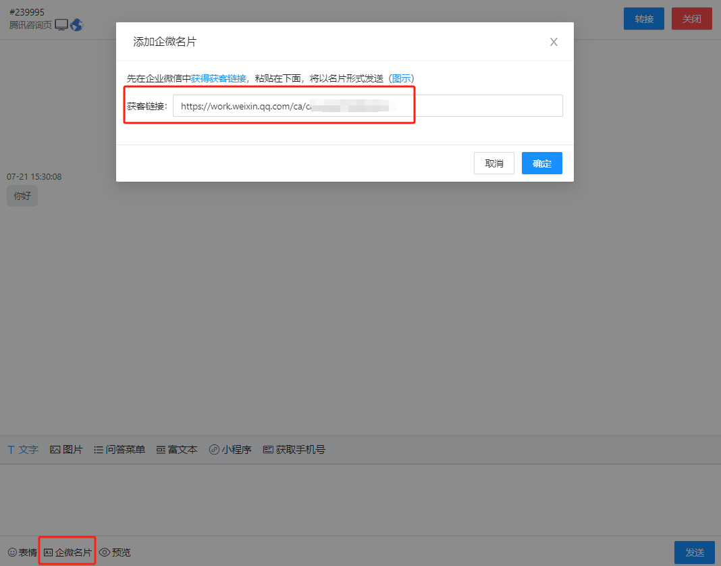This screenshot has width=721, height=566.
Task: Click the globe channel icon near session header
Action: click(x=76, y=24)
